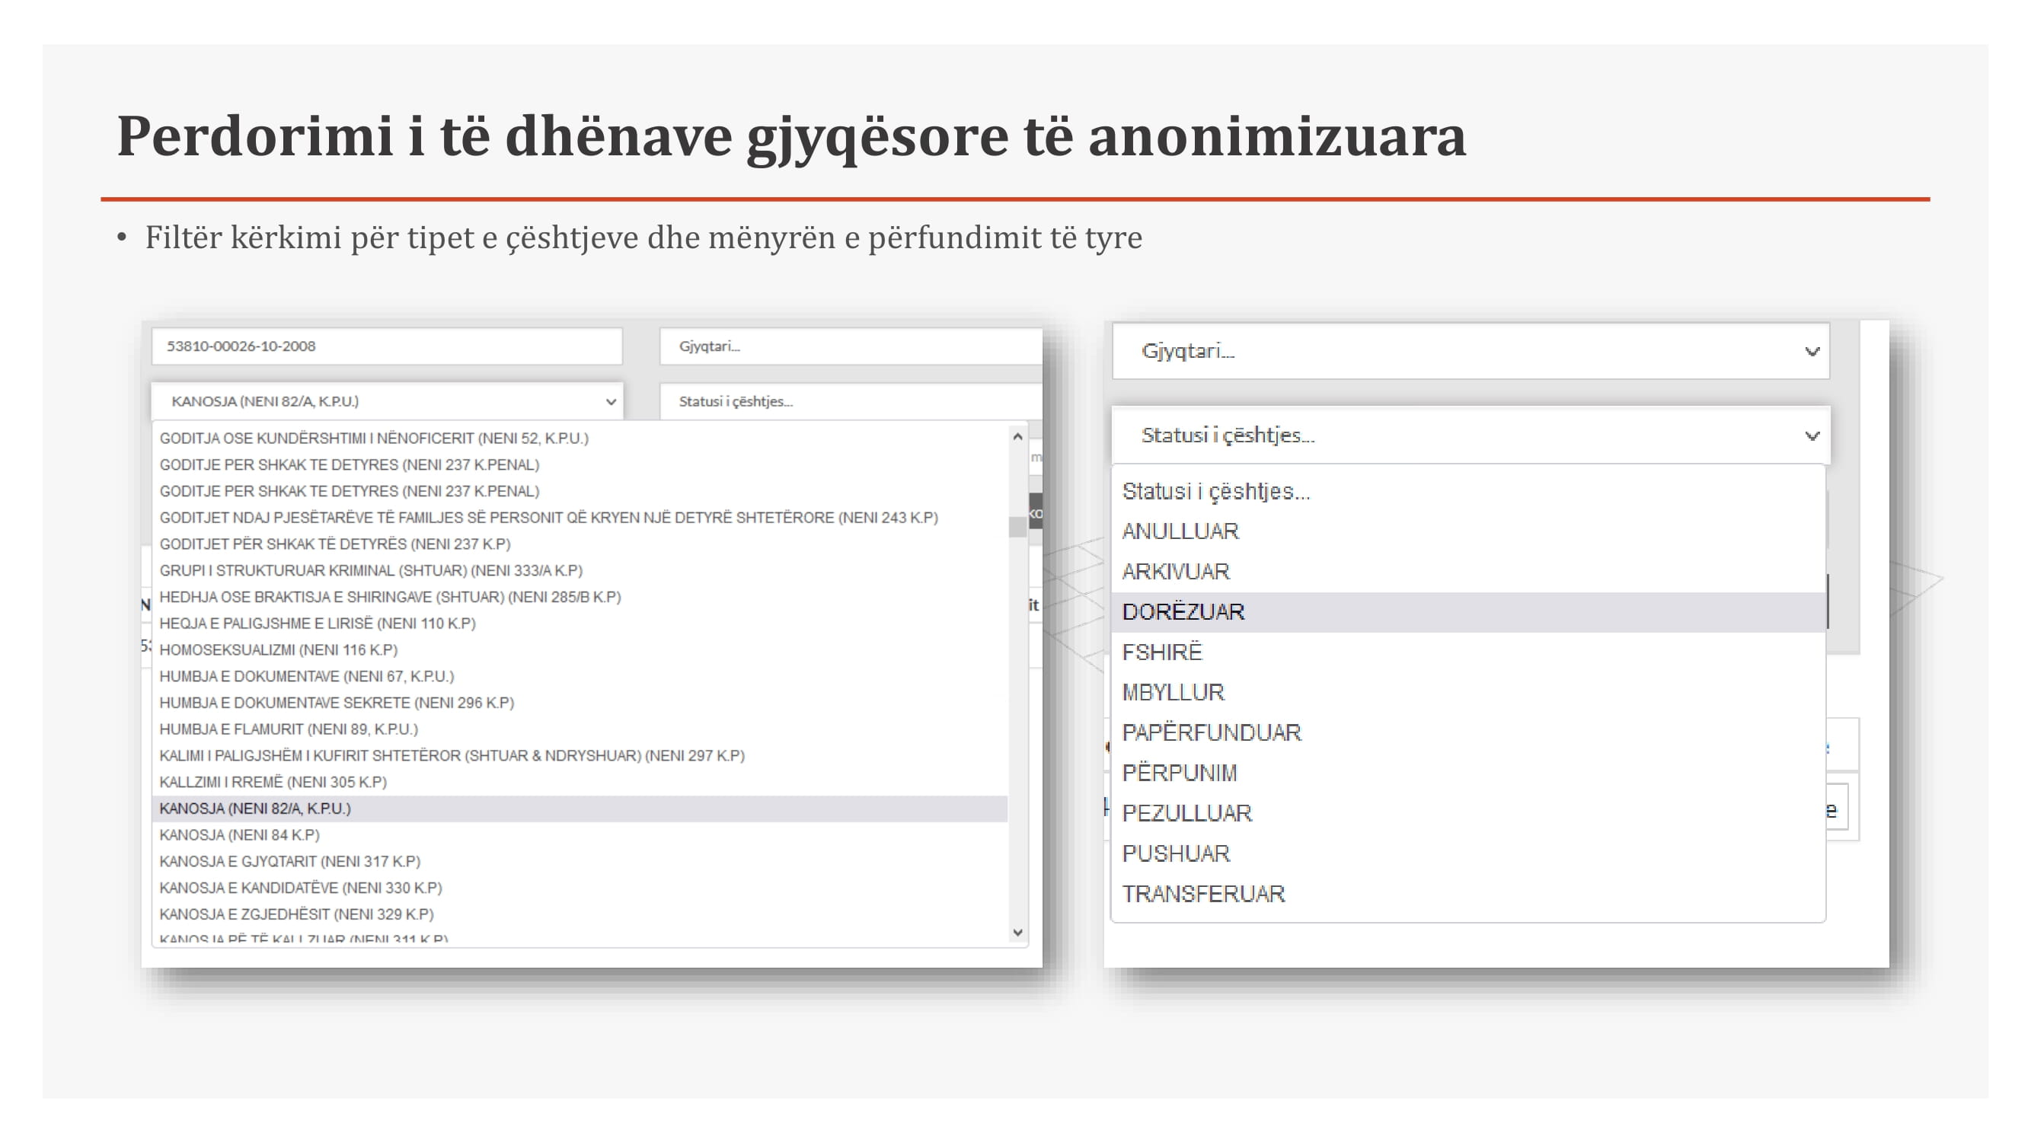Expand the Statusi i çështjes dropdown on the right
The height and width of the screenshot is (1142, 2031).
pyautogui.click(x=1471, y=435)
